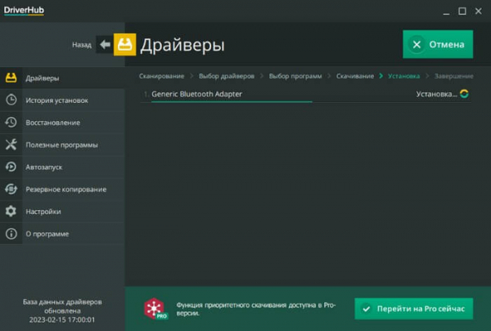Click the installation history clock icon
This screenshot has width=491, height=331.
[11, 100]
